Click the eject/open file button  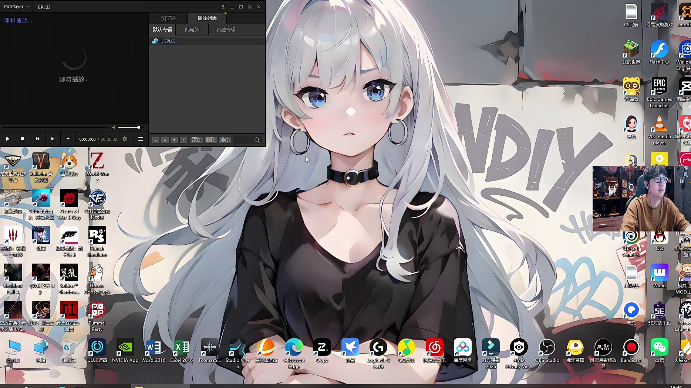pos(68,139)
